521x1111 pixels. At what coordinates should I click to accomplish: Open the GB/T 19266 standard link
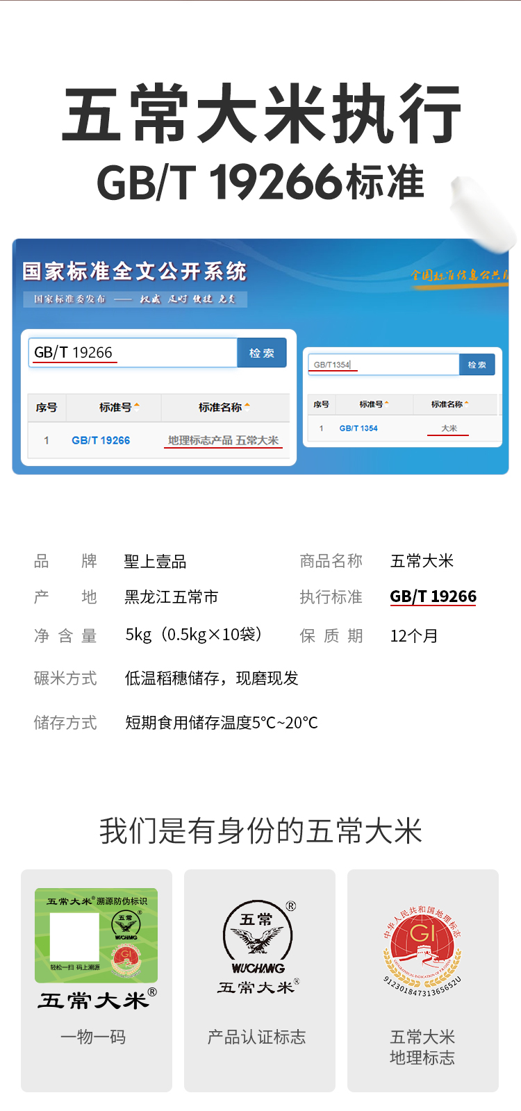(x=101, y=440)
